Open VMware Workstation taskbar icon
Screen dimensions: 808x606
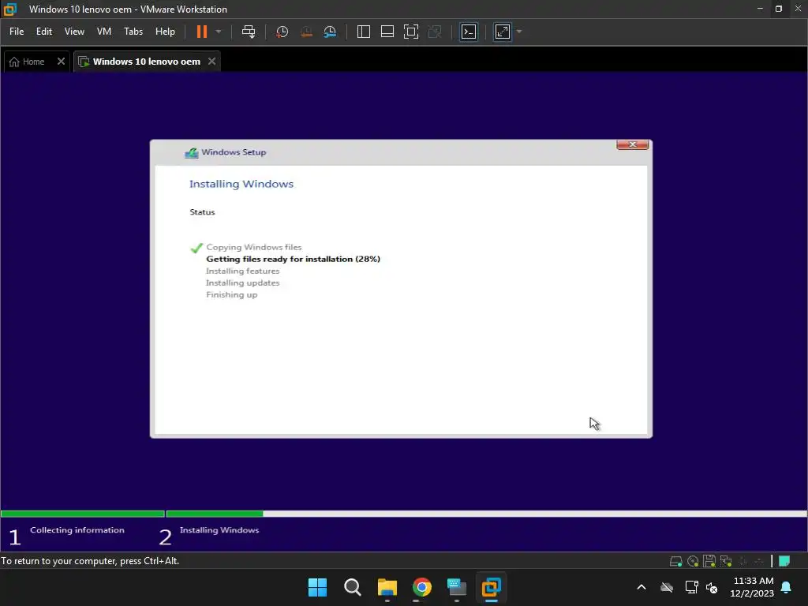pos(491,587)
